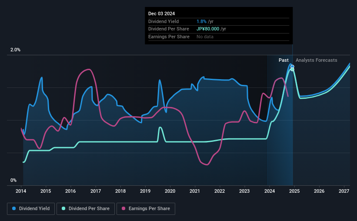Click the 2026 x-axis label

(319, 191)
